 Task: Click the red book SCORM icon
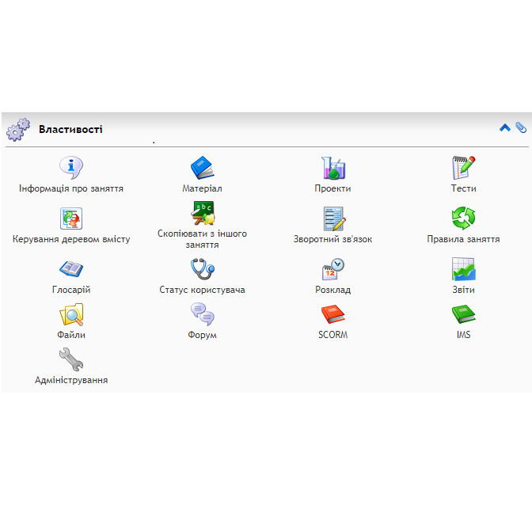pyautogui.click(x=332, y=314)
